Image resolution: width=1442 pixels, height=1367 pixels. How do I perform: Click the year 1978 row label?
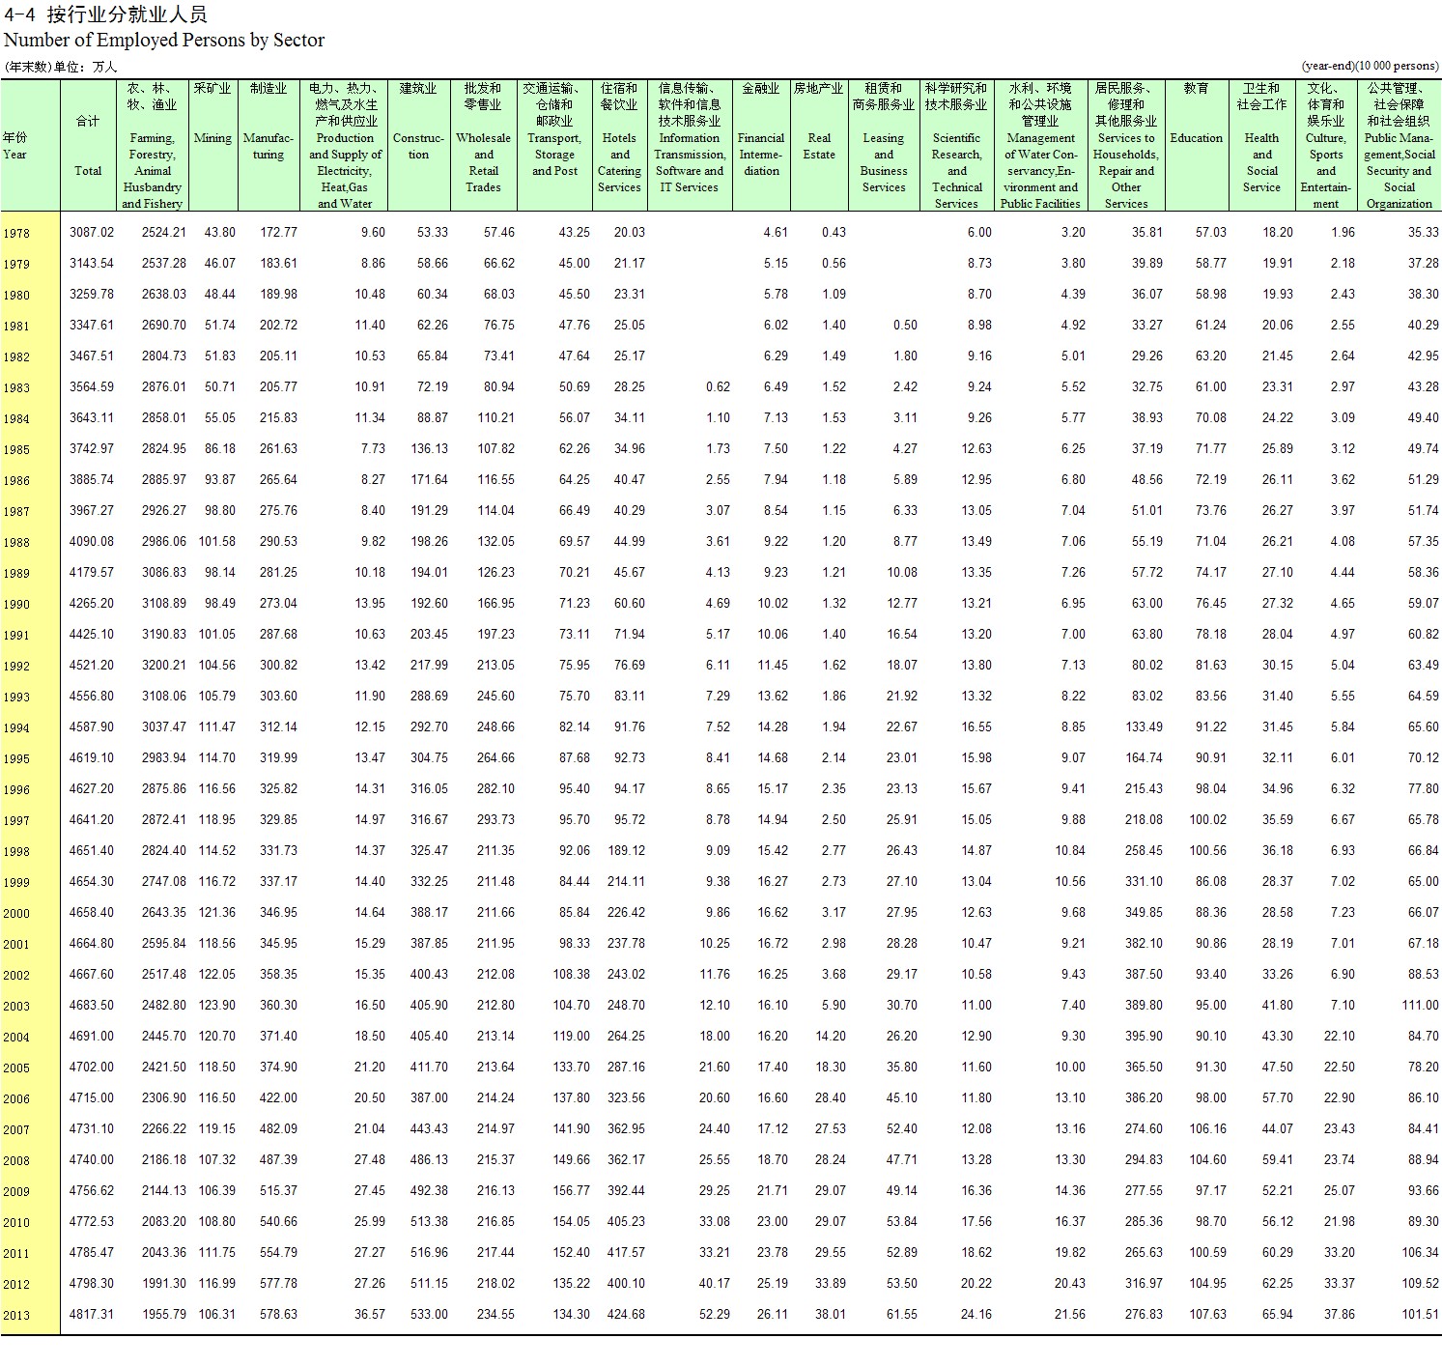click(x=16, y=234)
